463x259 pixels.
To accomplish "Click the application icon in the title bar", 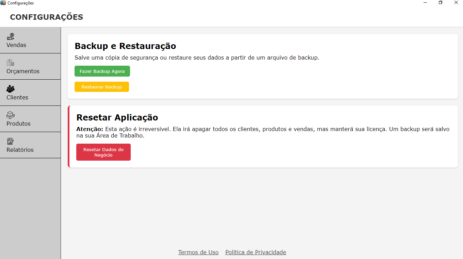I will [x=3, y=3].
